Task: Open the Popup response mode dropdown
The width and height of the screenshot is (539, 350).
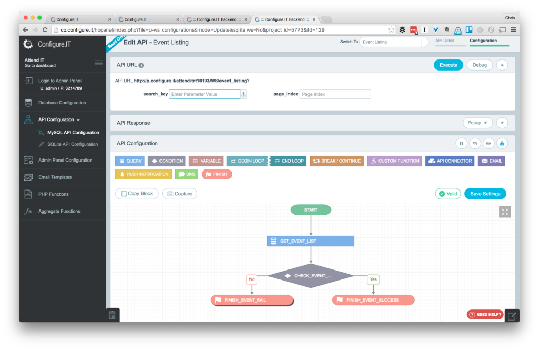Action: [x=477, y=123]
